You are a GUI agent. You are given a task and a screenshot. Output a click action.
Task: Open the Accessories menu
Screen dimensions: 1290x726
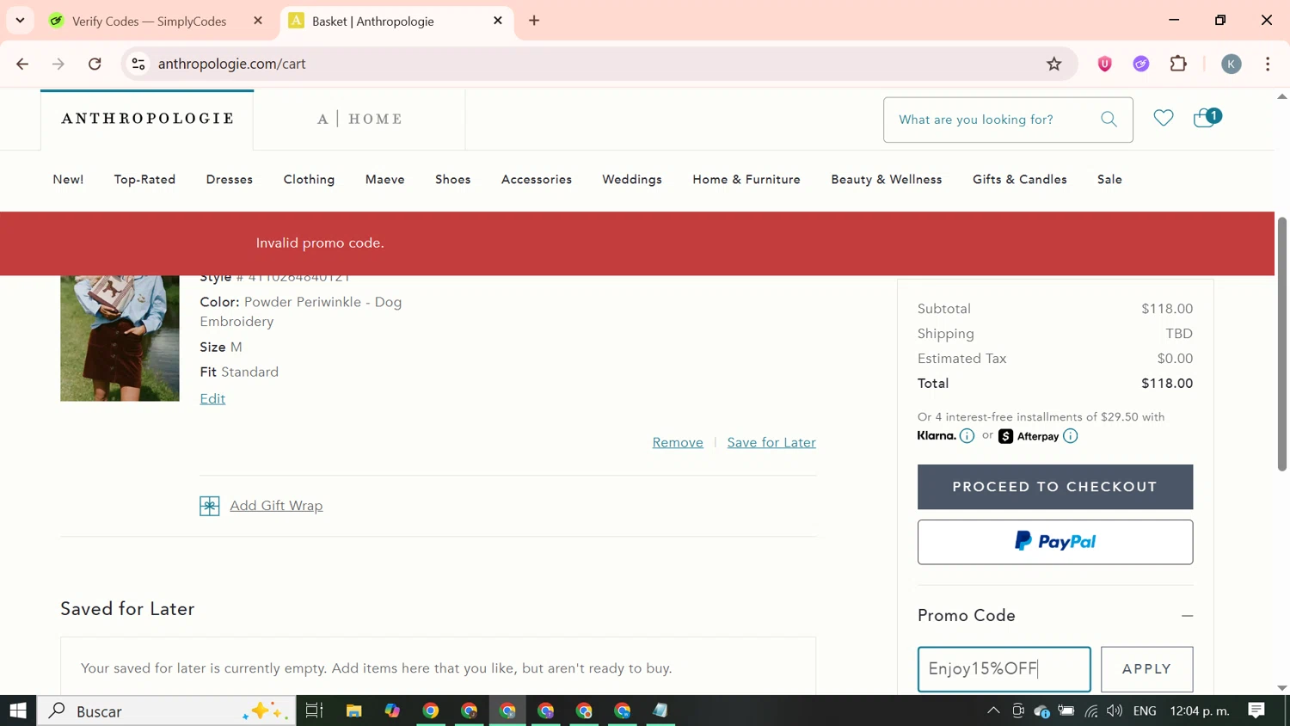point(537,180)
